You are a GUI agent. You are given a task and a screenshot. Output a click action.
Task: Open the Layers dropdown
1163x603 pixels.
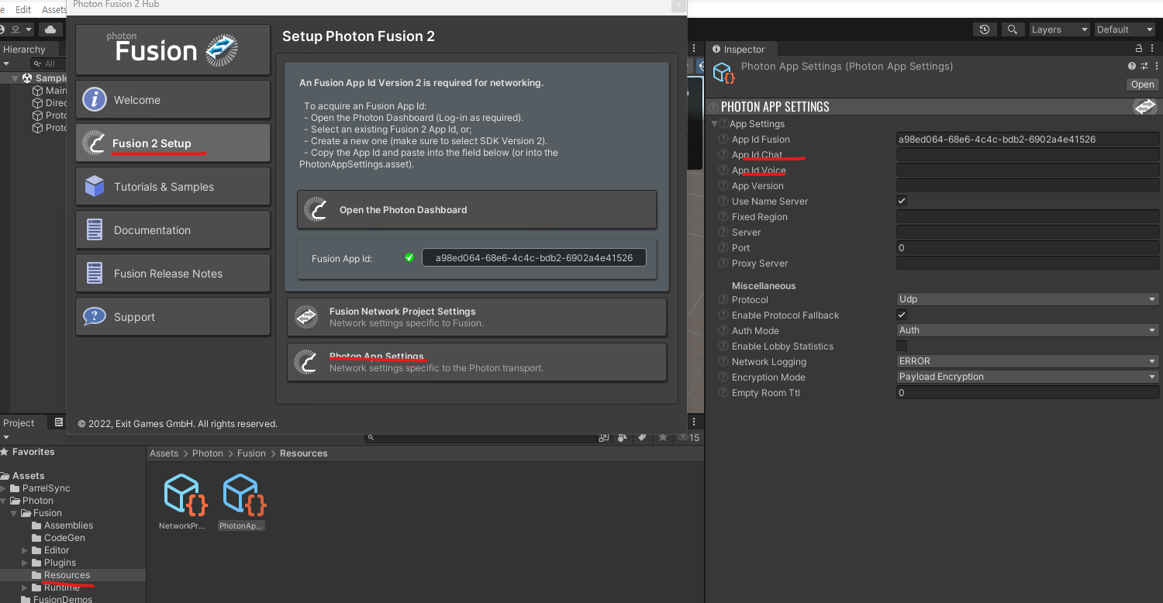[1058, 29]
